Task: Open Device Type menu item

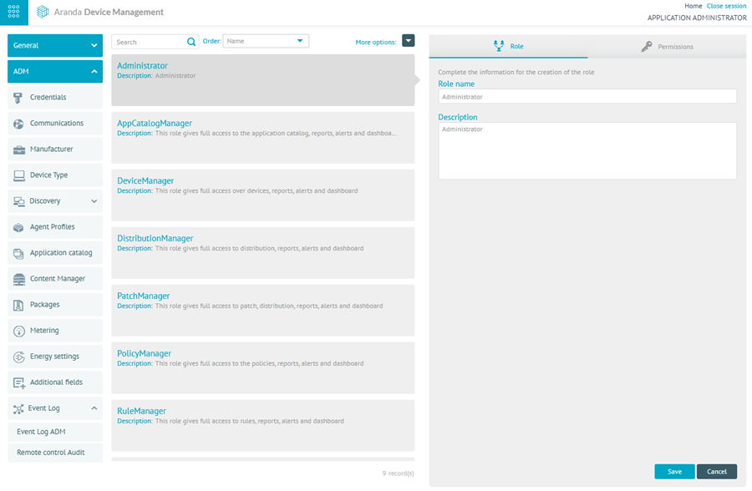Action: pyautogui.click(x=55, y=175)
